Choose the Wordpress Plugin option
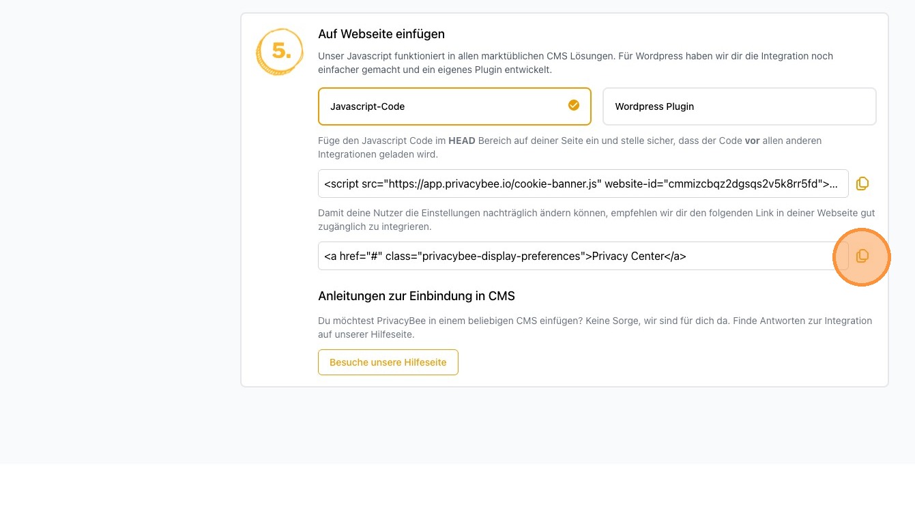Viewport: 915px width, 511px height. click(x=738, y=106)
